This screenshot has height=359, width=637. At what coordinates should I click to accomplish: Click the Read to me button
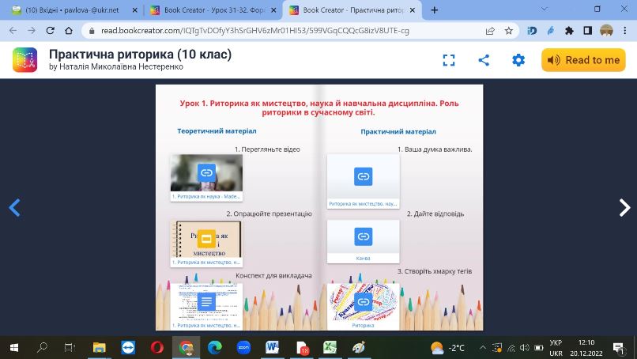[583, 60]
